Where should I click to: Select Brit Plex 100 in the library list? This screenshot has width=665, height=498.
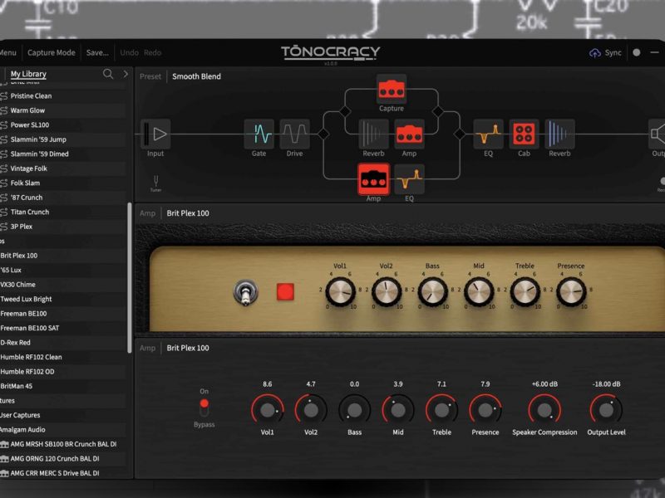[63, 256]
